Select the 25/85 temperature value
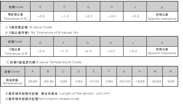Screen dimensions: 183x104 (x=48, y=81)
